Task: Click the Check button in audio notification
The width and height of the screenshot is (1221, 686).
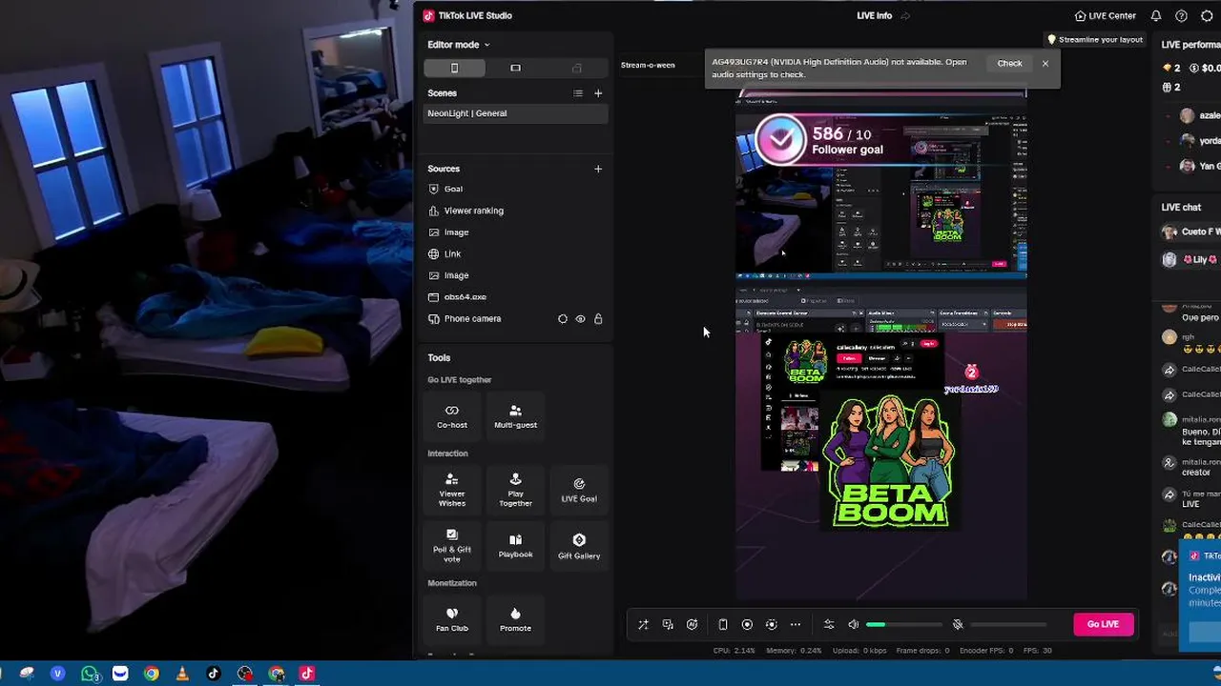Action: [x=1009, y=64]
